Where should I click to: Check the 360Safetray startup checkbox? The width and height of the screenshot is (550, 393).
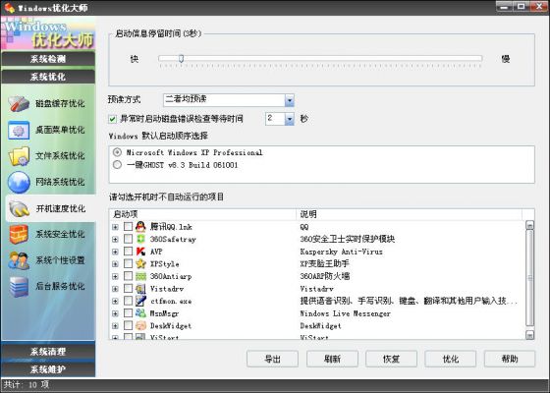128,239
